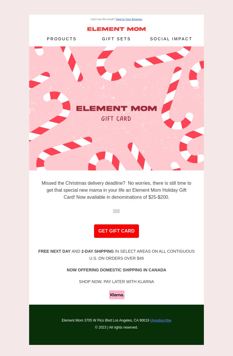The height and width of the screenshot is (356, 233).
Task: Click the Can't see this email text
Action: click(103, 19)
